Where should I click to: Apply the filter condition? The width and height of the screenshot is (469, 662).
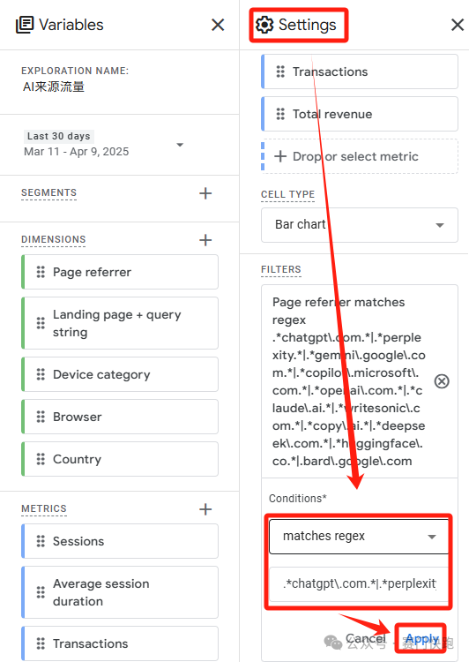[x=421, y=638]
